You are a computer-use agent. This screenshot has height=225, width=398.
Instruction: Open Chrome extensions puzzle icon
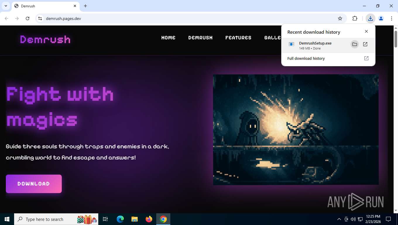[355, 18]
